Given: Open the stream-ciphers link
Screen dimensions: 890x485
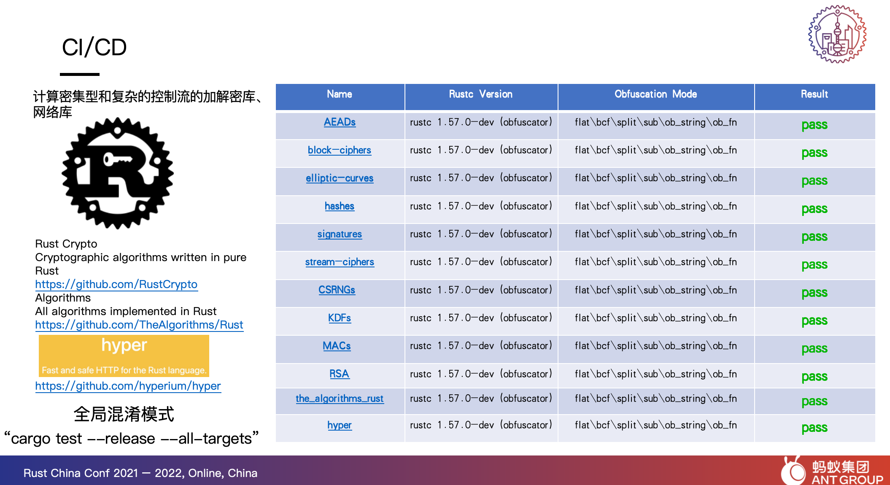Looking at the screenshot, I should pyautogui.click(x=340, y=262).
